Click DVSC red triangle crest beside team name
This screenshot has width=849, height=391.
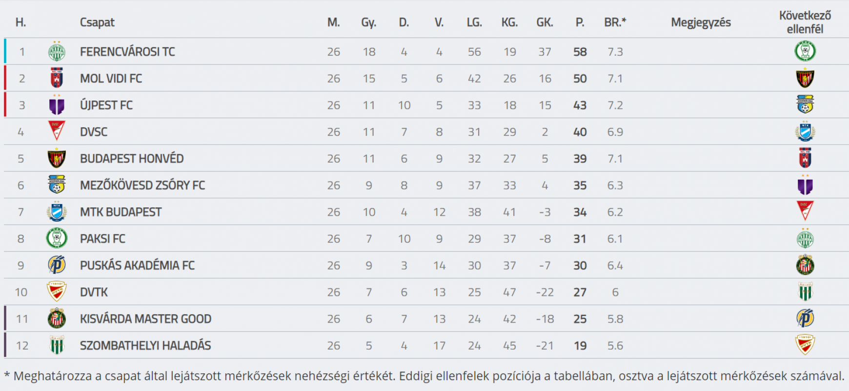click(57, 131)
